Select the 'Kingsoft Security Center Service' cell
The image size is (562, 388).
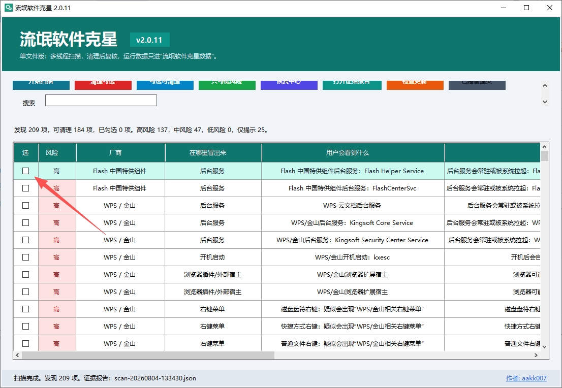pos(353,240)
